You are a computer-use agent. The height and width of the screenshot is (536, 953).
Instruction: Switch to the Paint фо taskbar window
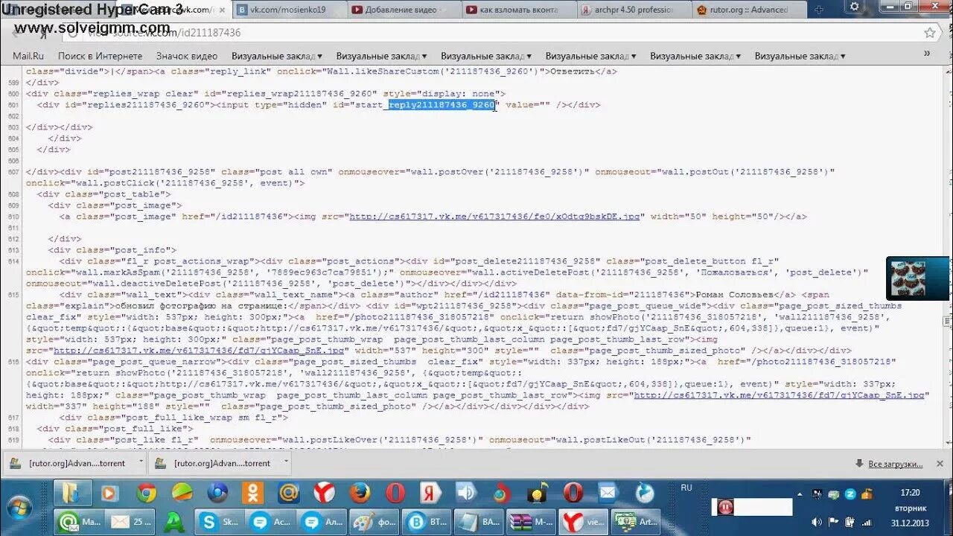click(x=374, y=521)
